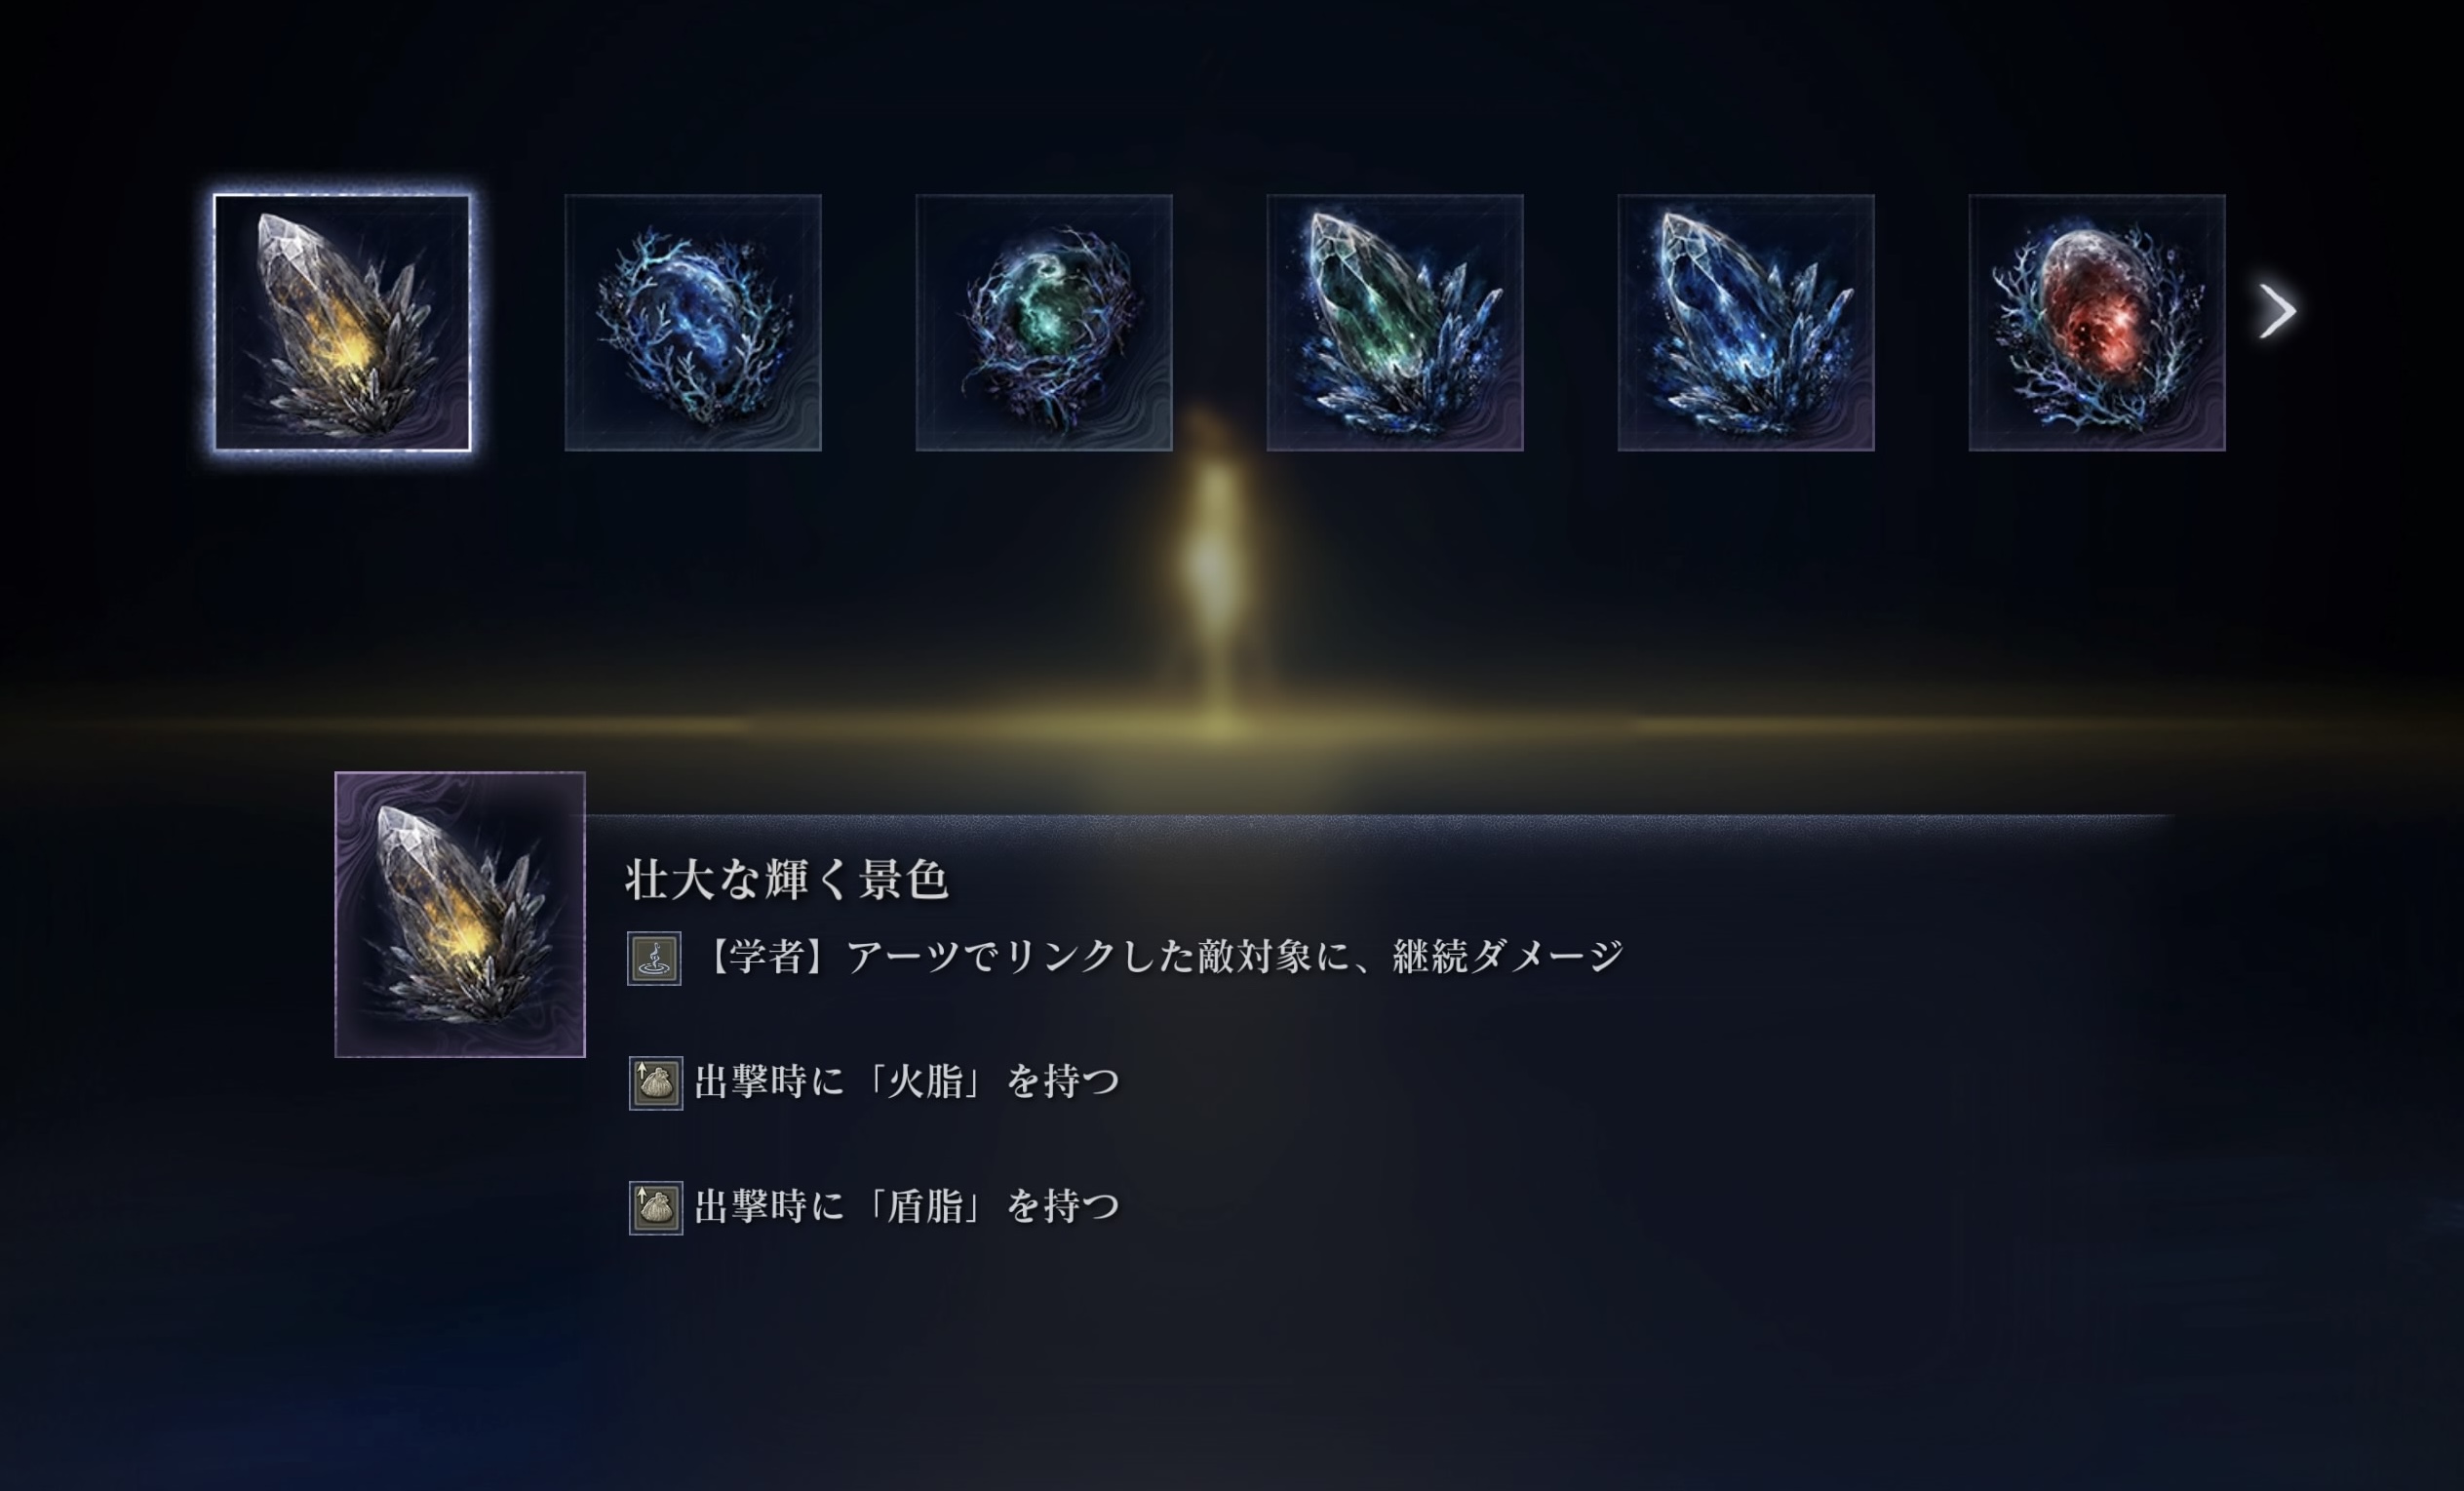Select the yellow glowing crystal relic thumbnail
This screenshot has height=1491, width=2464.
(342, 323)
